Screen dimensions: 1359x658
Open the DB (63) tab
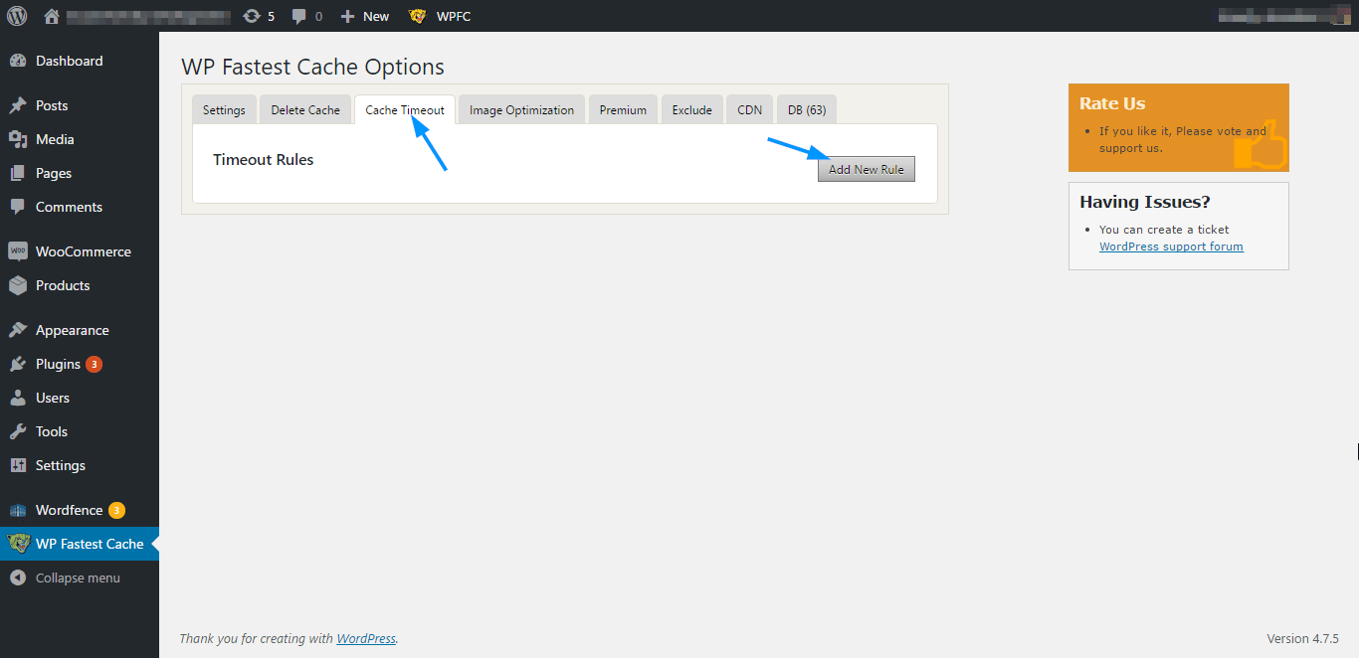[x=807, y=109]
